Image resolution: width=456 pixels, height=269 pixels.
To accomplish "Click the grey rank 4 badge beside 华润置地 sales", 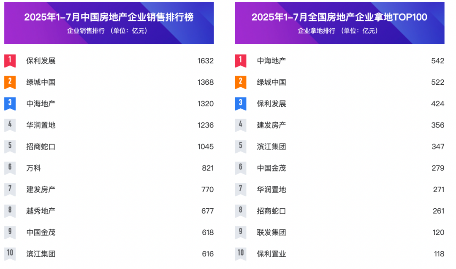I will 10,125.
